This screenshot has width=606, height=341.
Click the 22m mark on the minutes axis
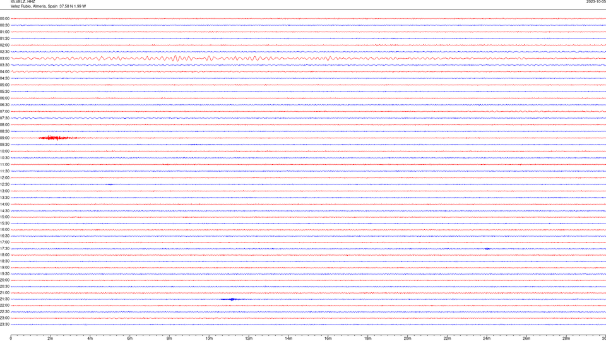click(x=447, y=338)
